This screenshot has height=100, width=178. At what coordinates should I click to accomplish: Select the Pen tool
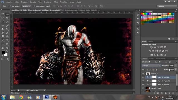pyautogui.click(x=3, y=40)
